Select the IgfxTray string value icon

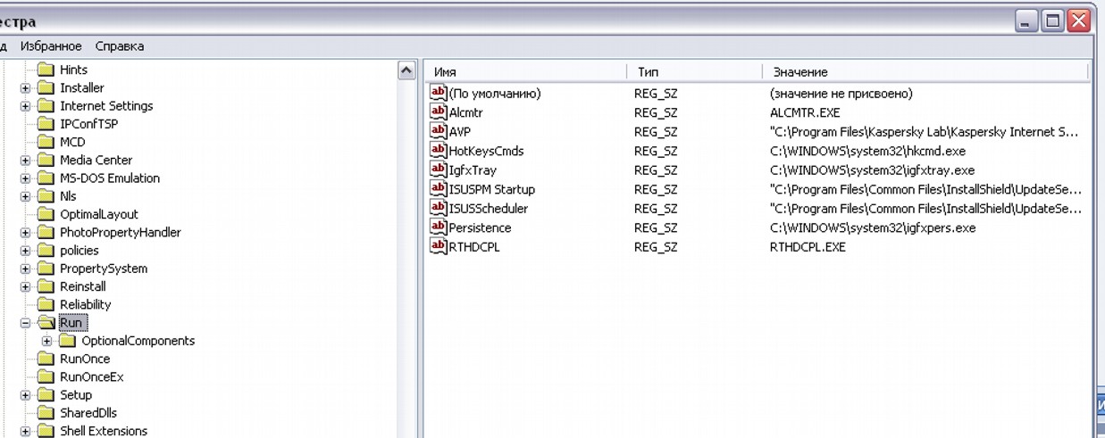(x=438, y=169)
